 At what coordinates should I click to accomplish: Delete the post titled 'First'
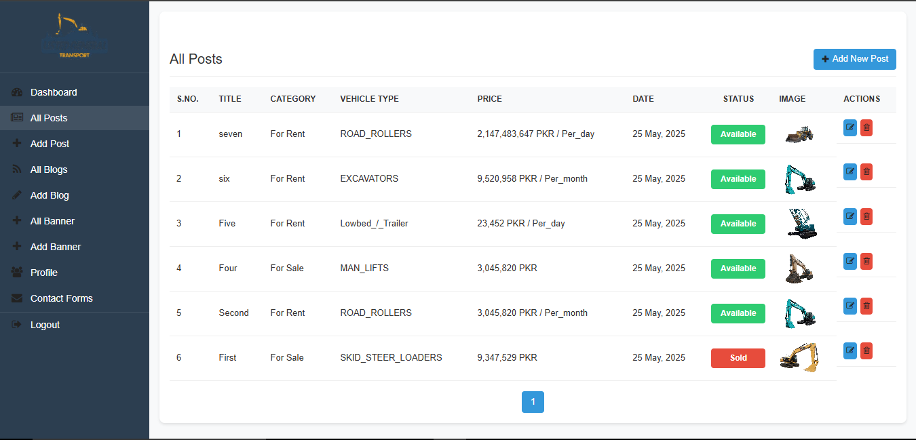866,351
